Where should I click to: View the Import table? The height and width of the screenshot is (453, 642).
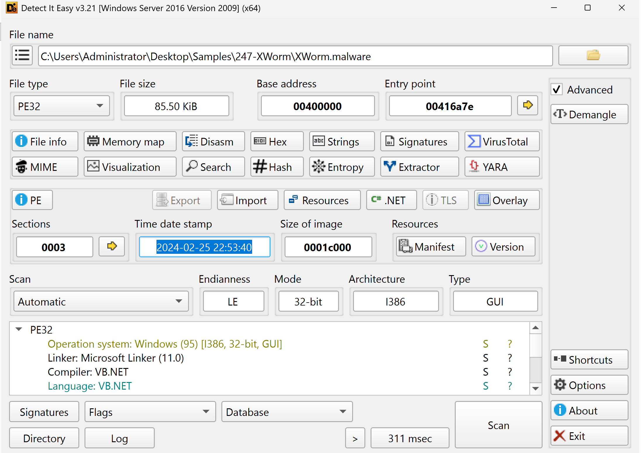(247, 200)
